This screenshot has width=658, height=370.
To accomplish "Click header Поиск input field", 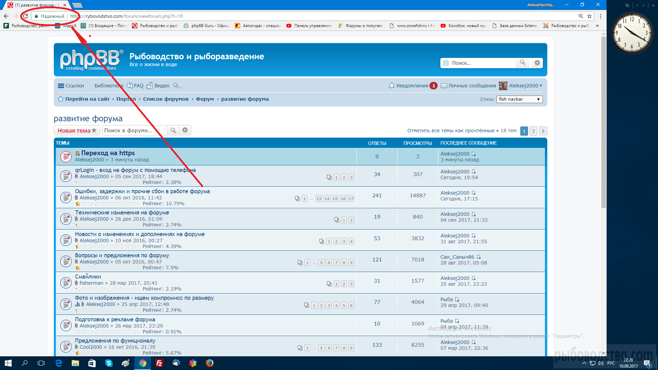I will pyautogui.click(x=482, y=63).
